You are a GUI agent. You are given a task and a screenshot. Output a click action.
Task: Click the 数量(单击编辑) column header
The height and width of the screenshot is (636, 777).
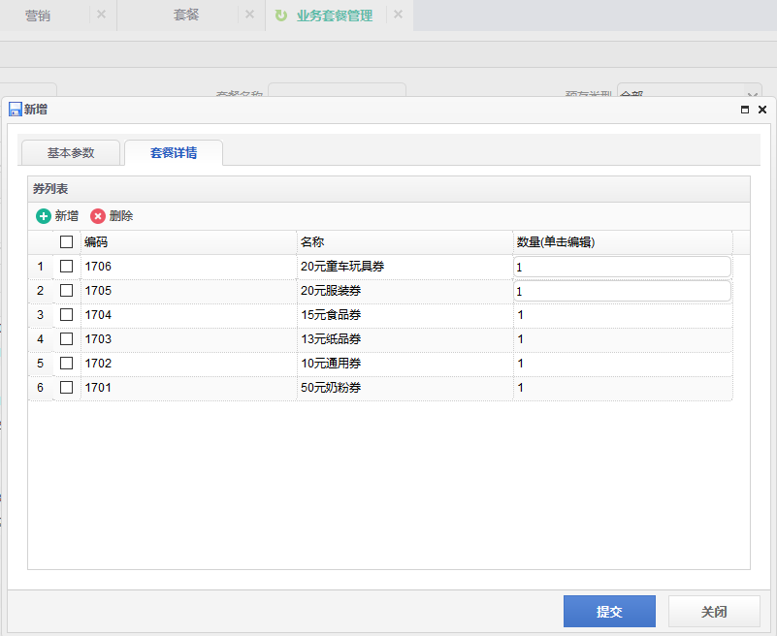623,242
